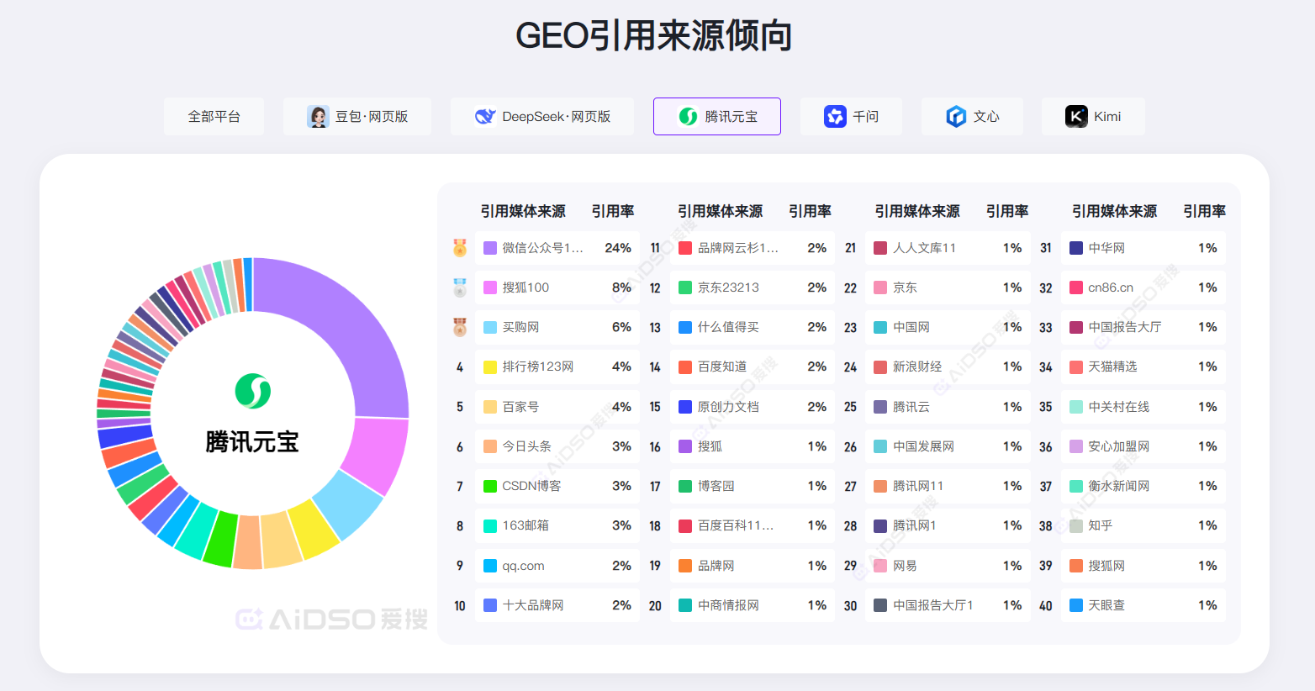Switch to the 全部平台 tab
Viewport: 1315px width, 691px height.
(x=214, y=117)
